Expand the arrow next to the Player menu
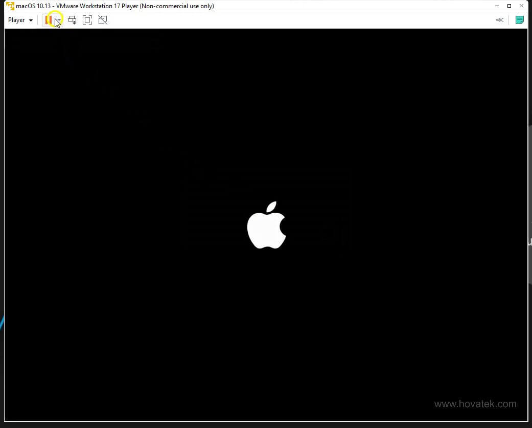This screenshot has height=428, width=532. tap(30, 20)
